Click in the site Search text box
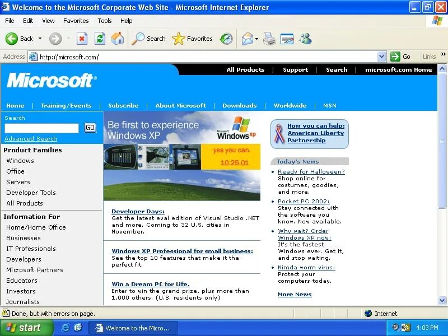448x336 pixels. coord(41,128)
